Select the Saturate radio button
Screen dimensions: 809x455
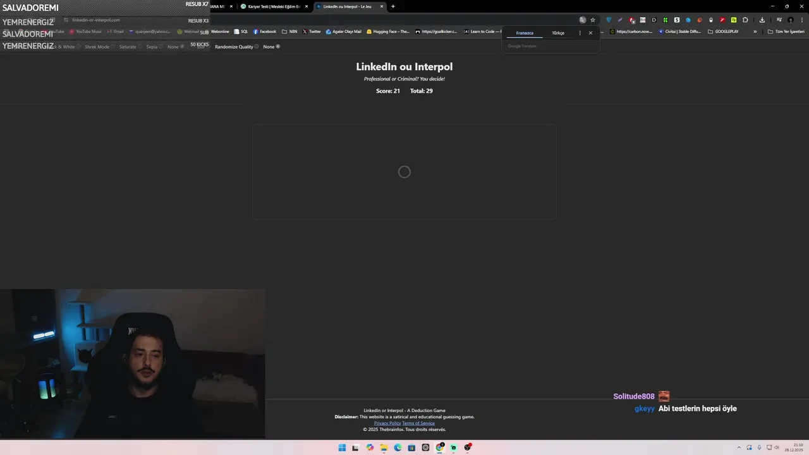click(x=140, y=47)
